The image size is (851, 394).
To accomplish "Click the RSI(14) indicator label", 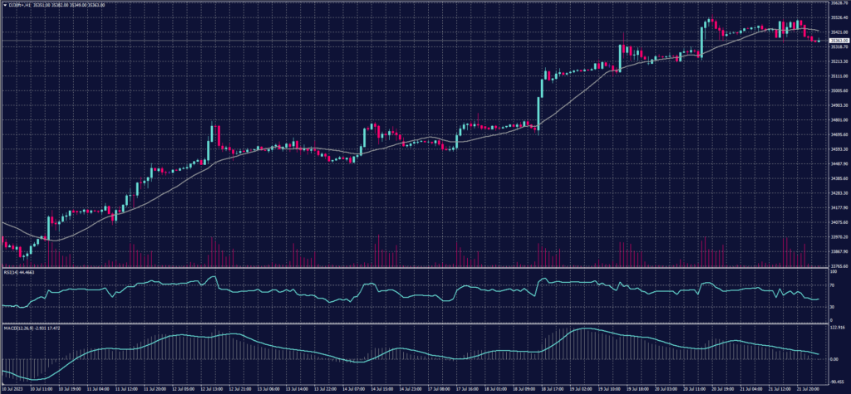I will tap(17, 271).
